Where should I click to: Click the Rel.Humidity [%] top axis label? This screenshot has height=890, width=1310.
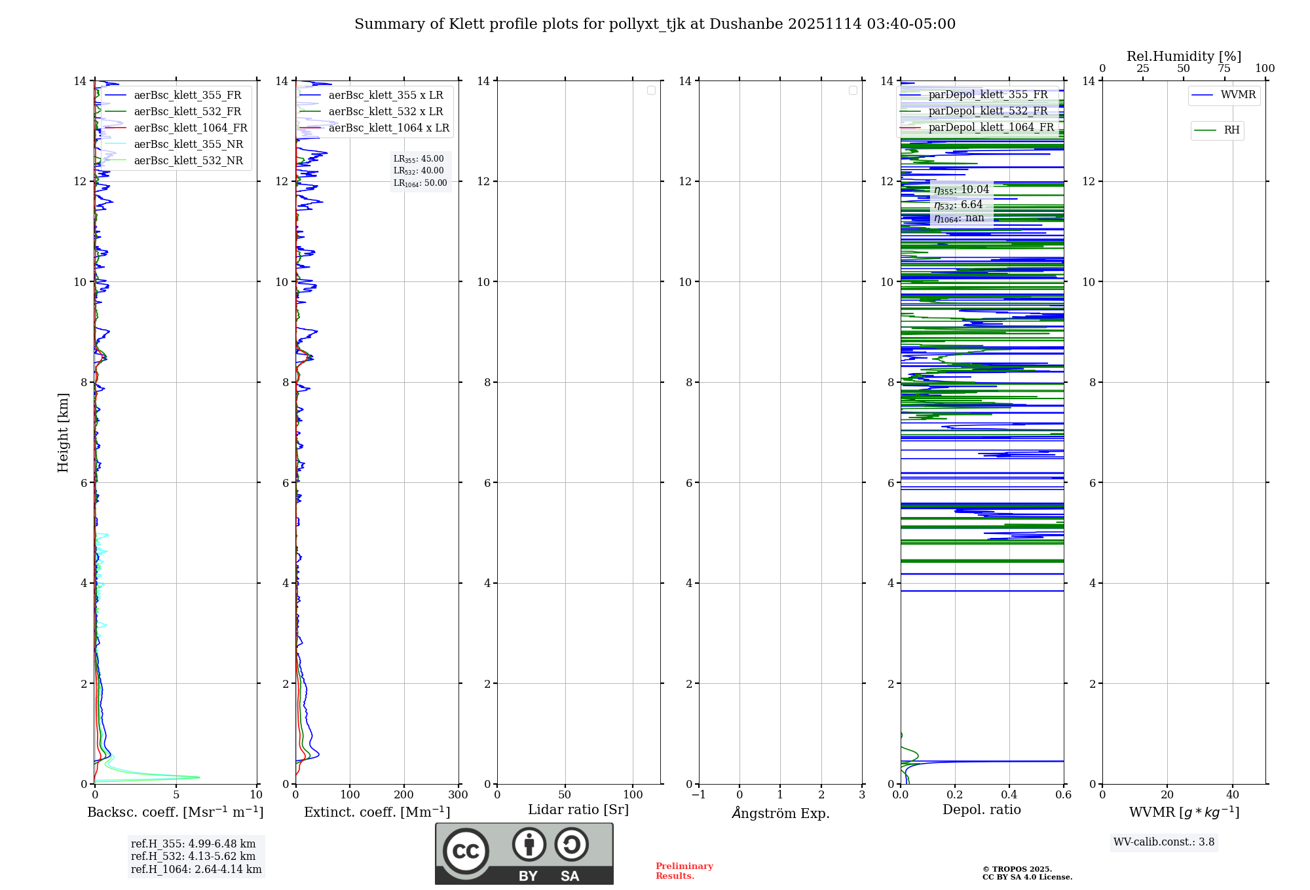[1184, 56]
